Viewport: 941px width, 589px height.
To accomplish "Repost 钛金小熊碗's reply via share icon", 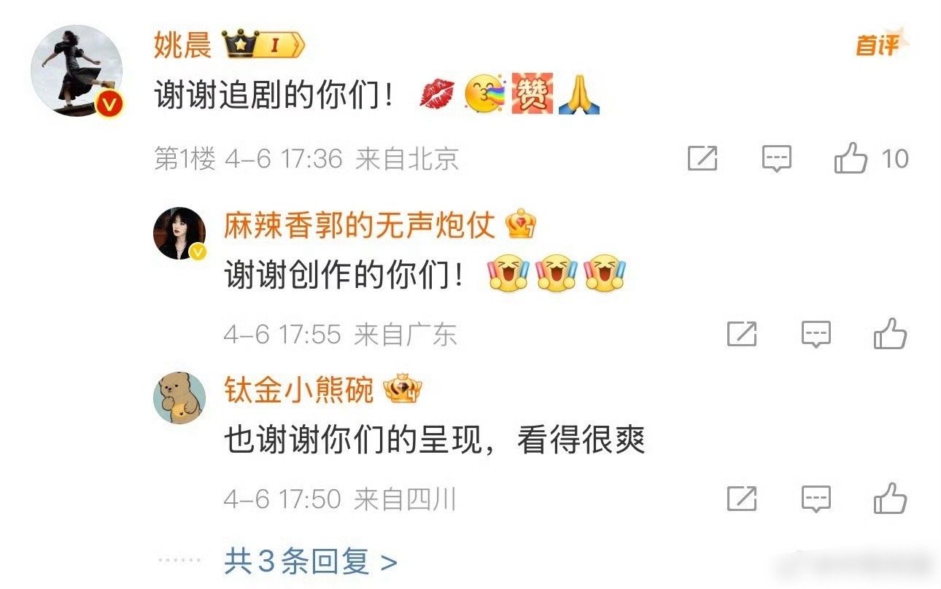I will tap(742, 499).
